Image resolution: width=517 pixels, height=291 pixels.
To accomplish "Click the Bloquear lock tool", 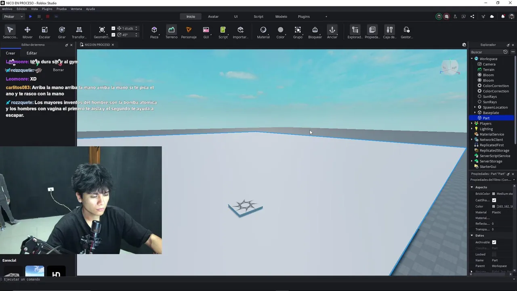I will pos(315,32).
